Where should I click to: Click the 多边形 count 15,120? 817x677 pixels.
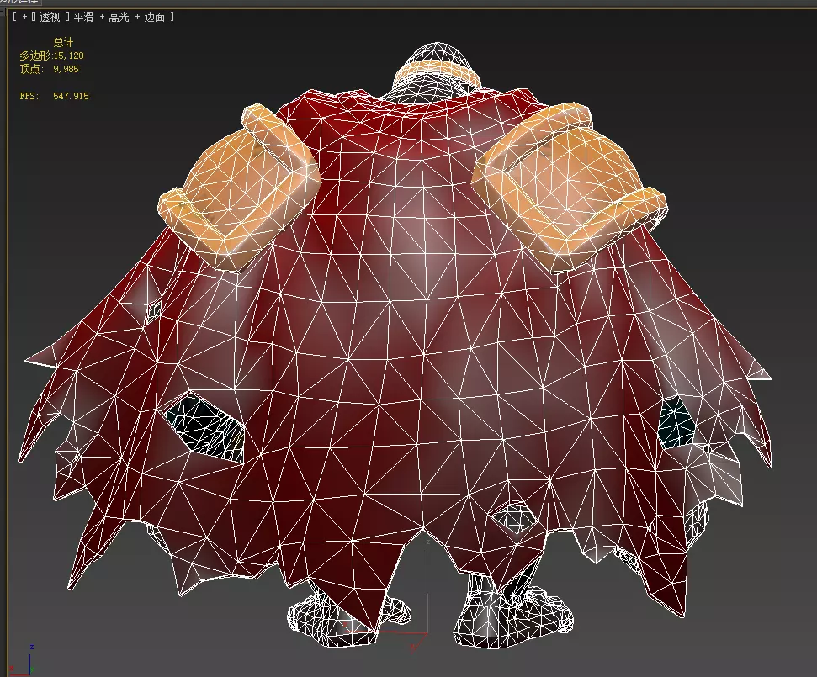68,56
